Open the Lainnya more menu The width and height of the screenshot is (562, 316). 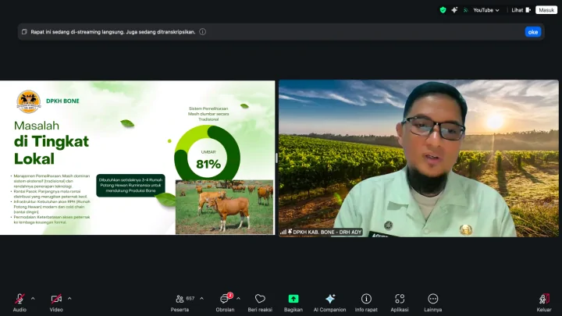(x=433, y=299)
